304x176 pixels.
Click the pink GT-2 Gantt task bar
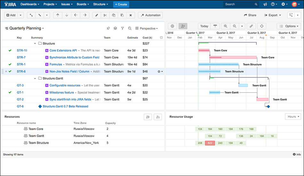[x=262, y=100]
